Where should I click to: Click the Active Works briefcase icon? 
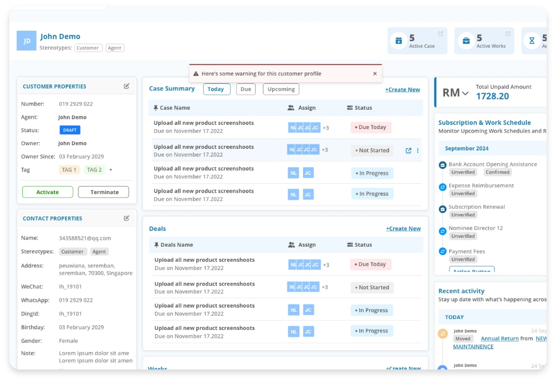coord(465,40)
